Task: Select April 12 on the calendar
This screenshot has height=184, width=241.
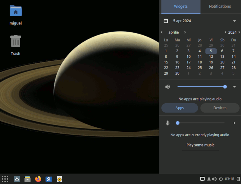Action: pos(211,56)
